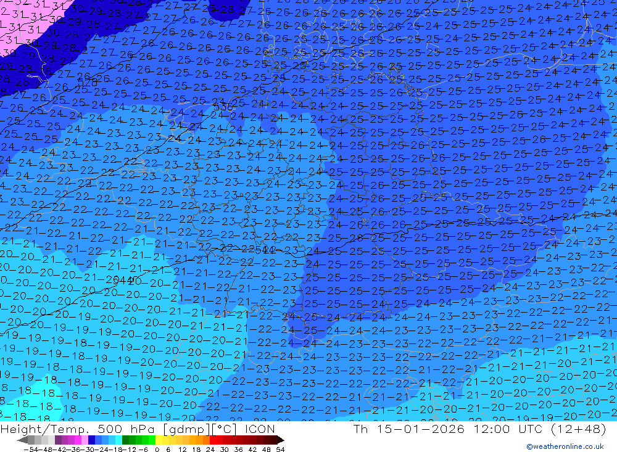The image size is (617, 452).
Task: Pick the dark blue legend swatch at -30
Action: tap(91, 440)
